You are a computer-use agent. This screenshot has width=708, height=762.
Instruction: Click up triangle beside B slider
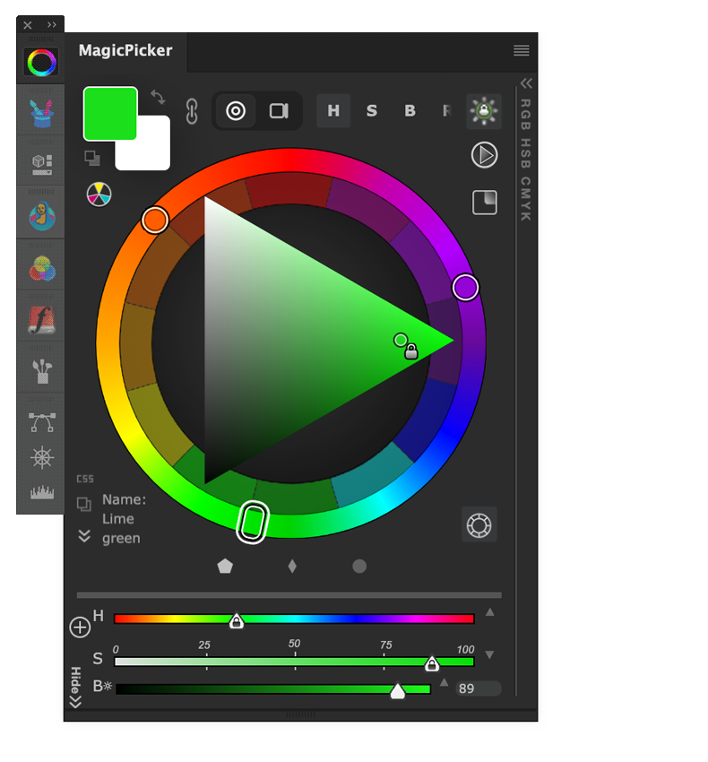coord(444,682)
